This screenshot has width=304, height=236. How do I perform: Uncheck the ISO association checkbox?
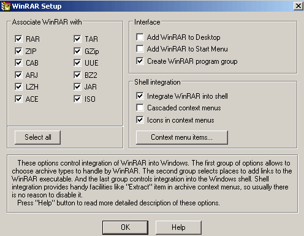coord(77,99)
